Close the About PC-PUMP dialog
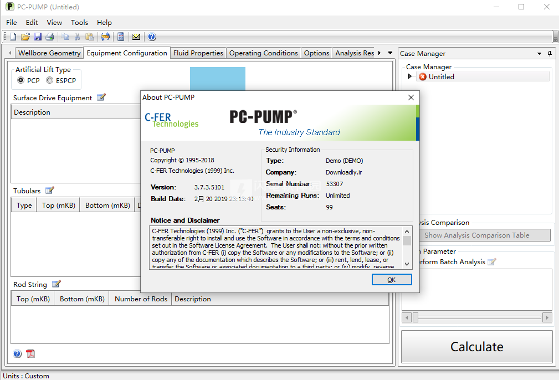This screenshot has height=380, width=559. coord(411,97)
